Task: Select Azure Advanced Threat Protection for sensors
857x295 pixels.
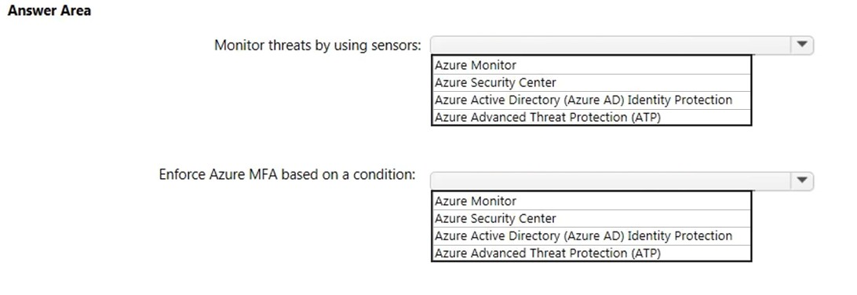Action: tap(592, 117)
